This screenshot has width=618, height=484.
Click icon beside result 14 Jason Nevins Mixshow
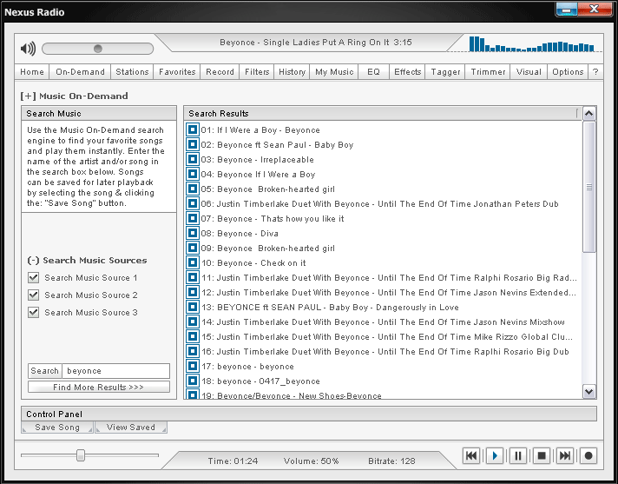[x=193, y=322]
